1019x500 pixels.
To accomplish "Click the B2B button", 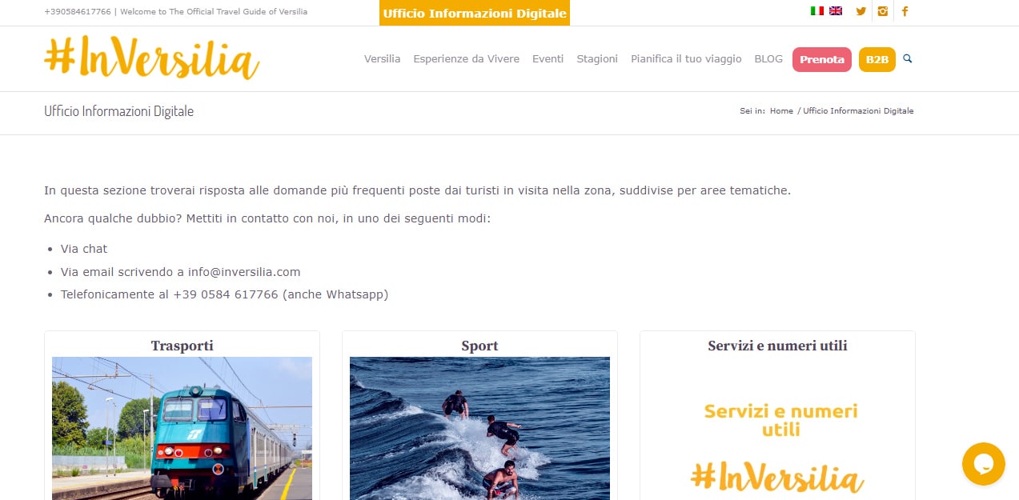I will [x=877, y=59].
